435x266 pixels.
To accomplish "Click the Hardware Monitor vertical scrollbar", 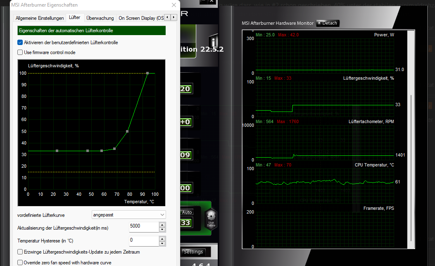I will click(411, 168).
